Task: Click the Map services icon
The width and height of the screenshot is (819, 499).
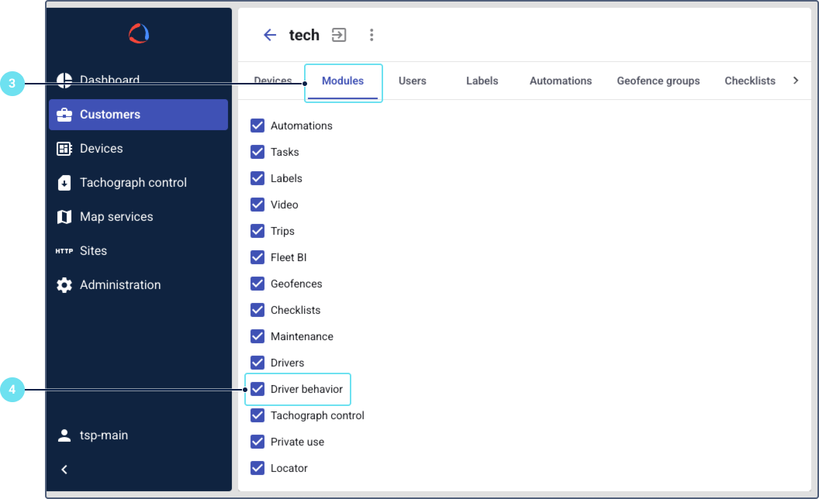Action: pyautogui.click(x=64, y=217)
